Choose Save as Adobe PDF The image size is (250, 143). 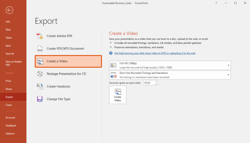pyautogui.click(x=13, y=63)
